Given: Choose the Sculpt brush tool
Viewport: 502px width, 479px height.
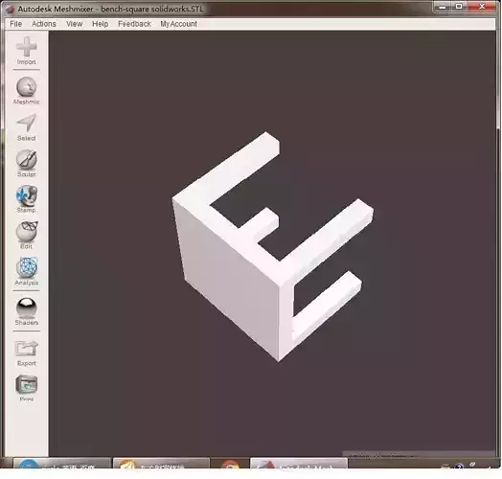Looking at the screenshot, I should point(26,159).
